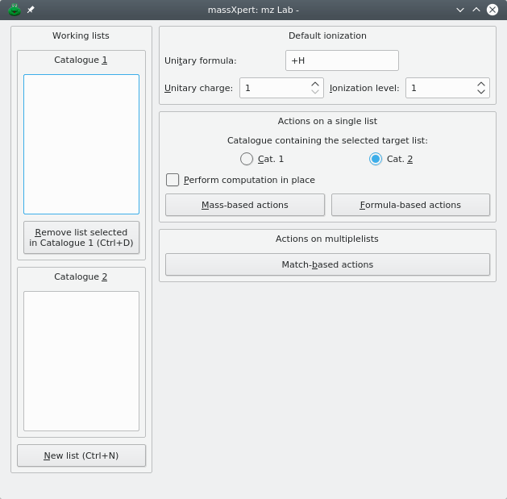Remove list selected in Catalogue 1

(81, 237)
